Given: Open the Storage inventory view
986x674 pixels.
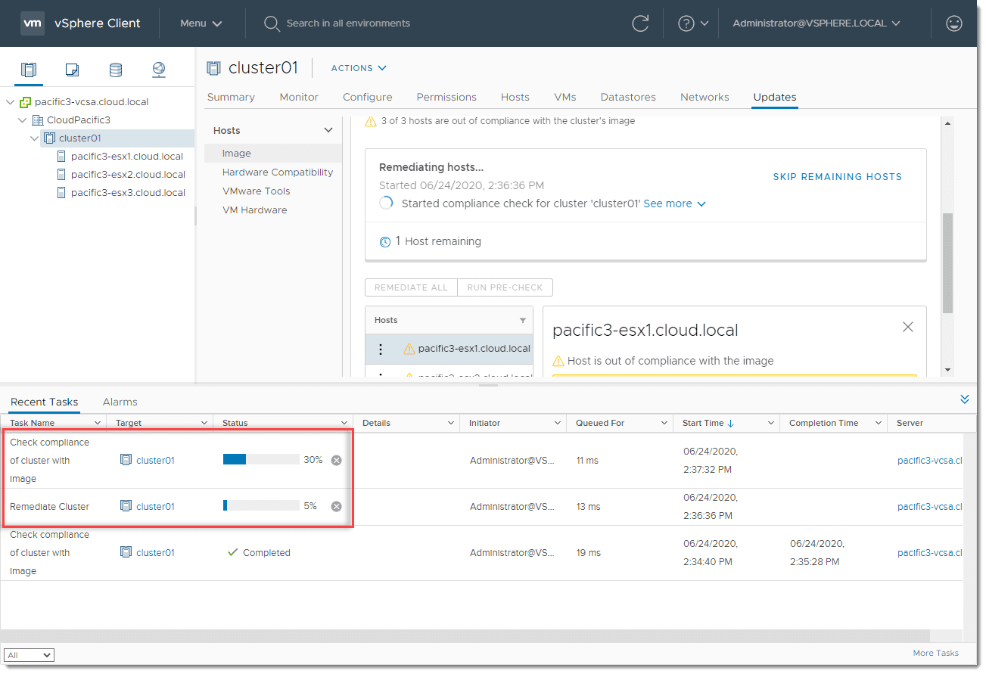Looking at the screenshot, I should click(x=116, y=70).
